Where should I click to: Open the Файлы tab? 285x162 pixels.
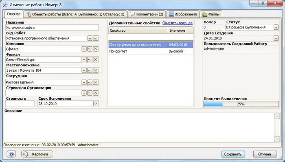[x=211, y=14]
